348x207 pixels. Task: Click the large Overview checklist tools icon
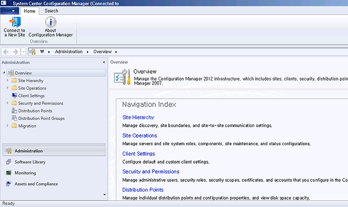122,77
